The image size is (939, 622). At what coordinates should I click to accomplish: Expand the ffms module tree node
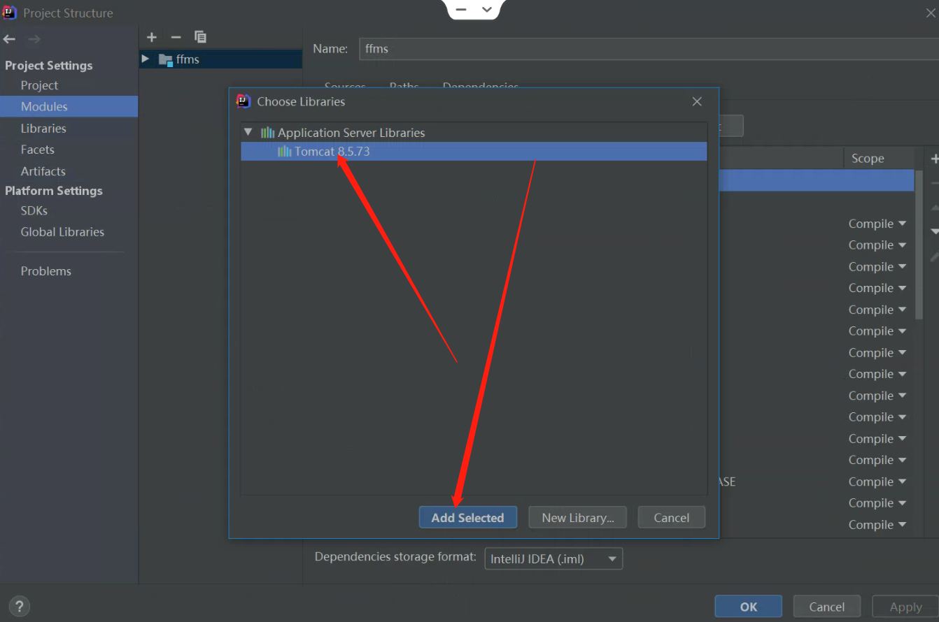145,59
